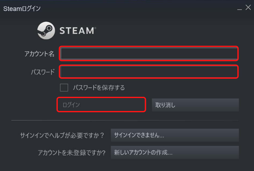Click the 取り消し button
This screenshot has width=254, height=171.
click(x=195, y=105)
